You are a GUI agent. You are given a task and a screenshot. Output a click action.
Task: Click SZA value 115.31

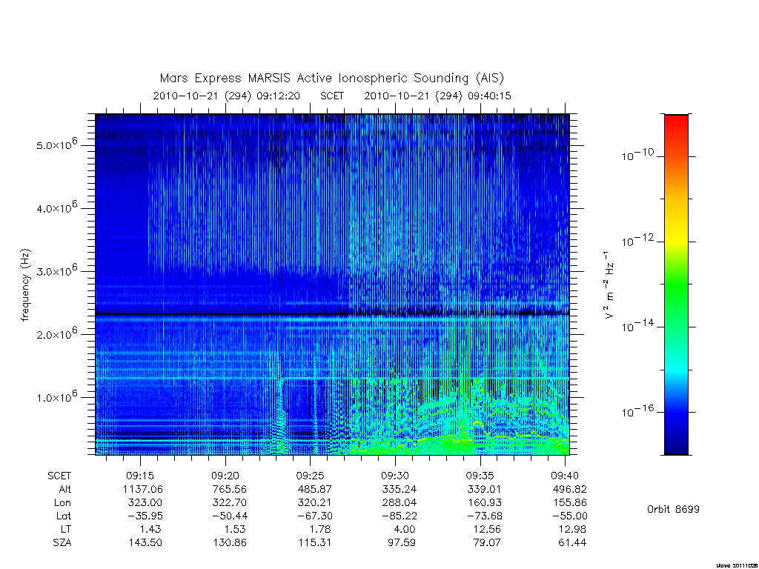coord(315,543)
